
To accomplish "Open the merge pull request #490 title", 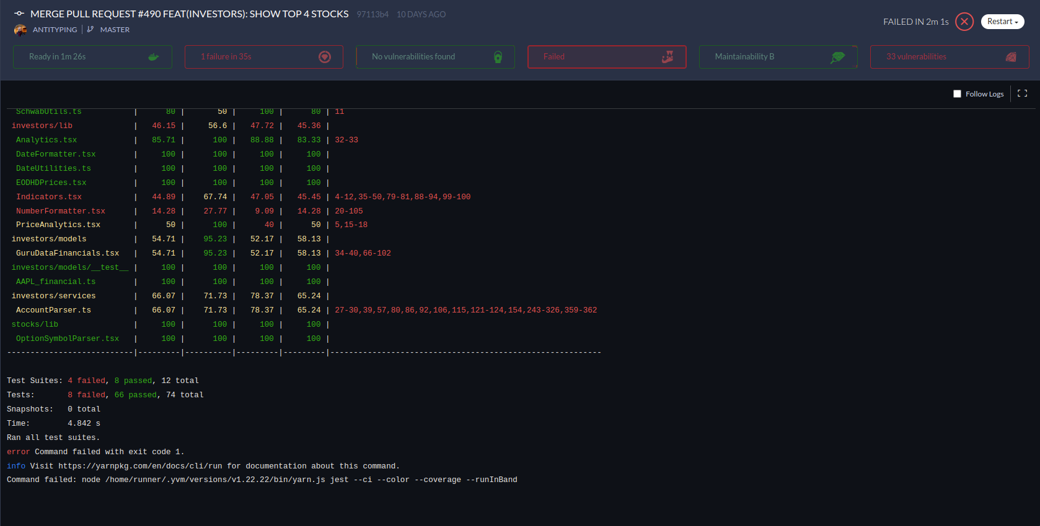I will click(x=189, y=14).
